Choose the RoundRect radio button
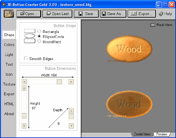 39,41
